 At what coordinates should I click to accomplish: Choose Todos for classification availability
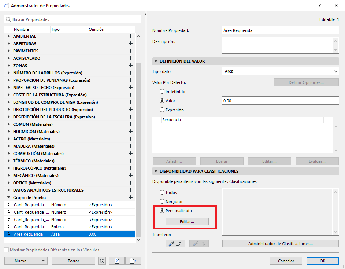[x=162, y=192]
